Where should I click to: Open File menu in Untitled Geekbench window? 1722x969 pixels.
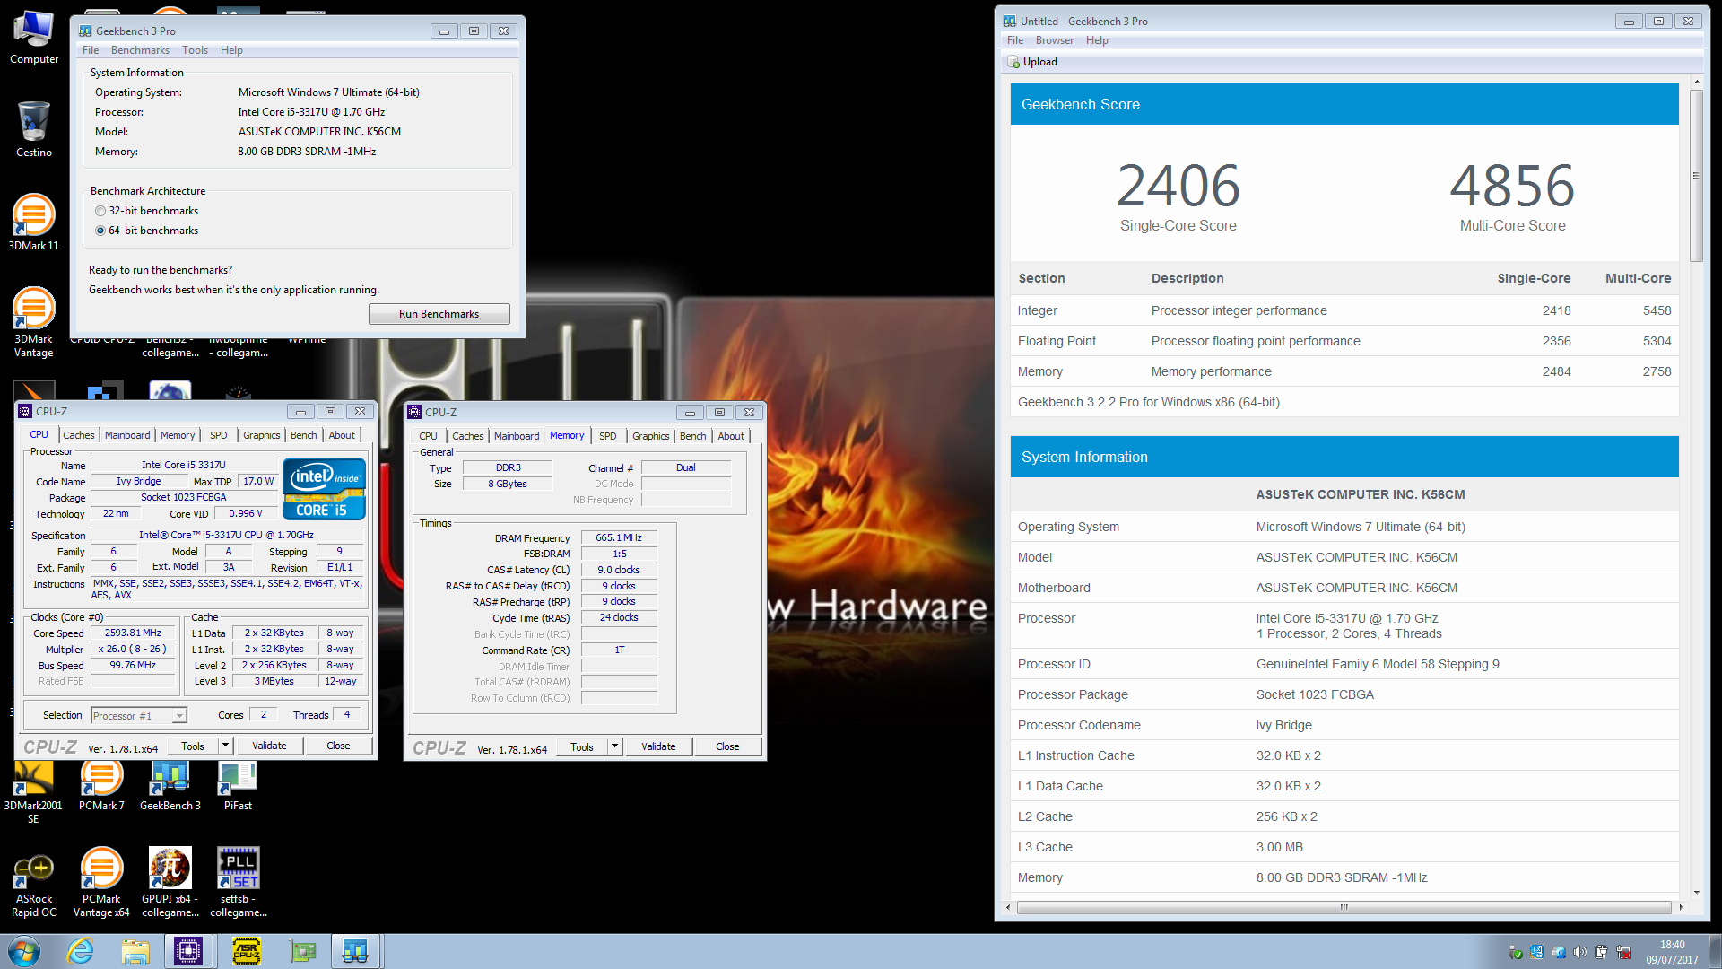pyautogui.click(x=1015, y=40)
